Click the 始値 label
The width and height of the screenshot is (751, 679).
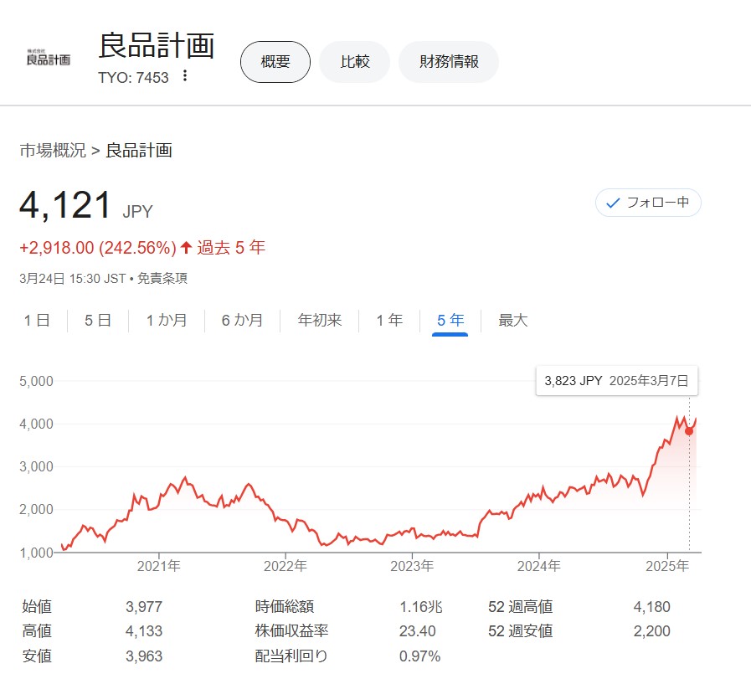pos(37,607)
